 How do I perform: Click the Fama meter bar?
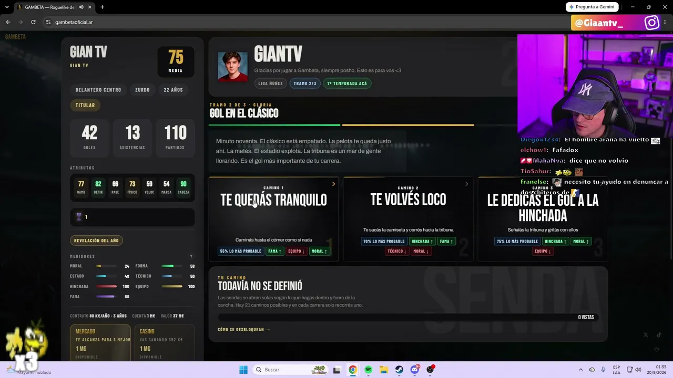coord(105,297)
